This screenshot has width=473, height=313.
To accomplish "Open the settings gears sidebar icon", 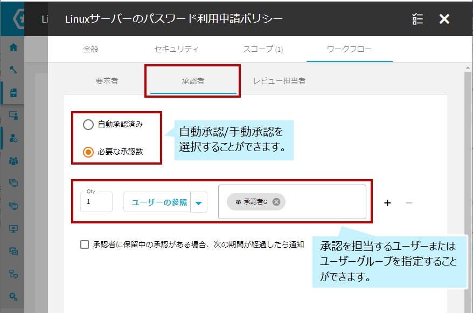I will point(13,296).
